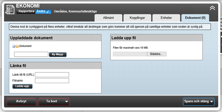This screenshot has height=112, width=222.
Task: Click the Uppladdade dokument heading
Action: (32, 38)
